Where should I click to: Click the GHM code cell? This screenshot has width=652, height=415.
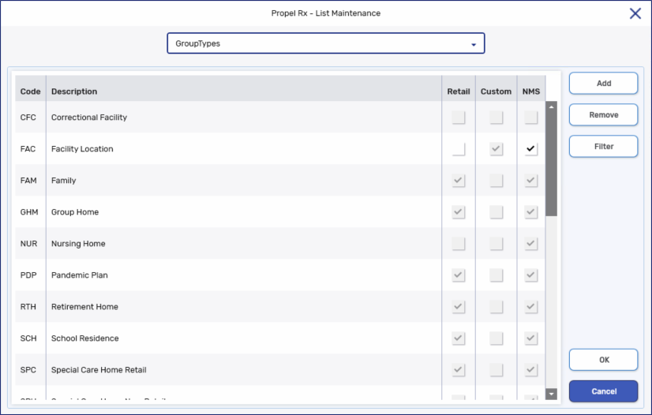(x=30, y=212)
